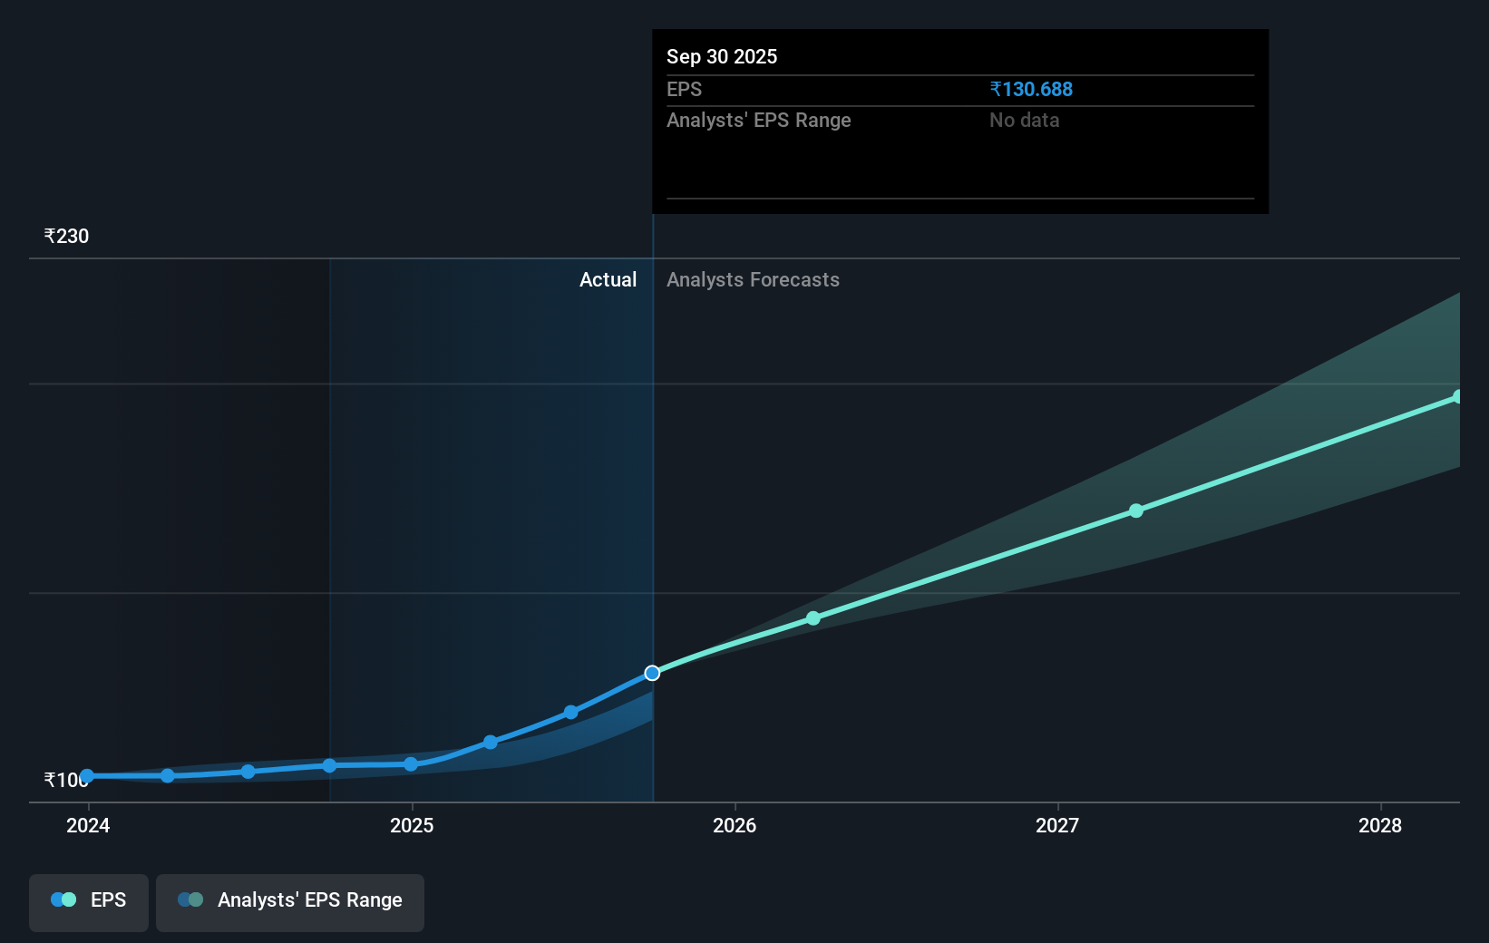Click the Analysts' EPS Range button

click(x=290, y=901)
